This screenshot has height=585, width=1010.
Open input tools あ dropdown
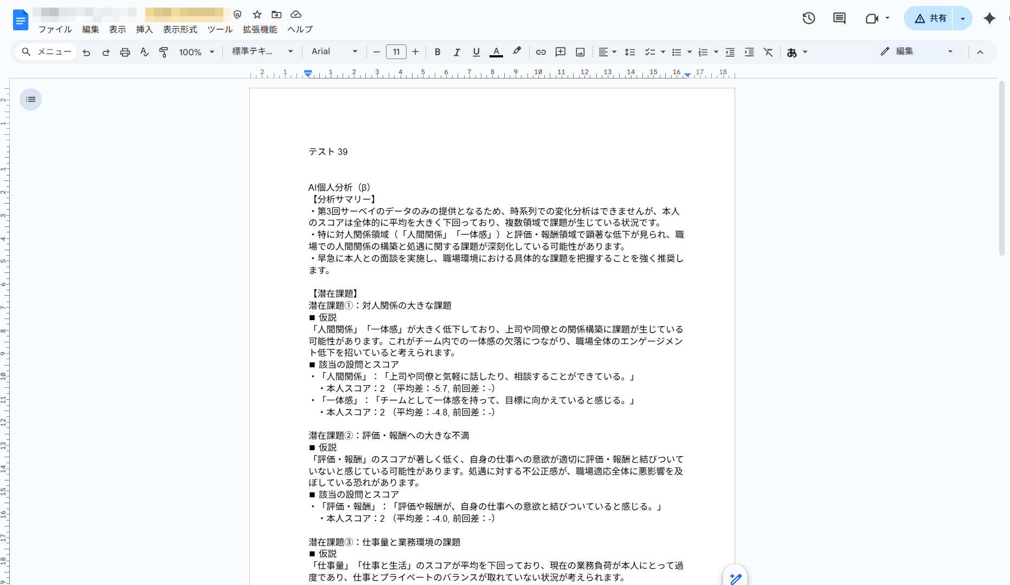[797, 52]
